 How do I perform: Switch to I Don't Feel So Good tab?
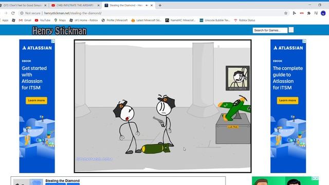click(22, 5)
